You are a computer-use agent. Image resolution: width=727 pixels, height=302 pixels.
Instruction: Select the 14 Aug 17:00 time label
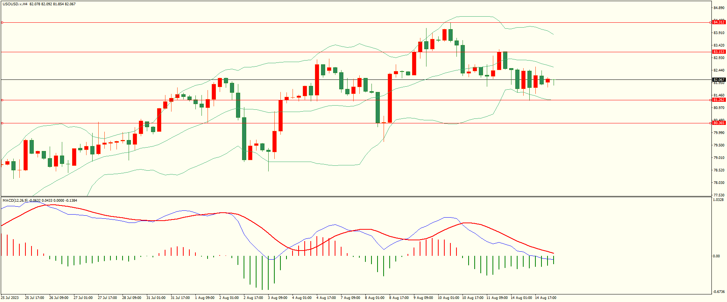click(x=545, y=298)
